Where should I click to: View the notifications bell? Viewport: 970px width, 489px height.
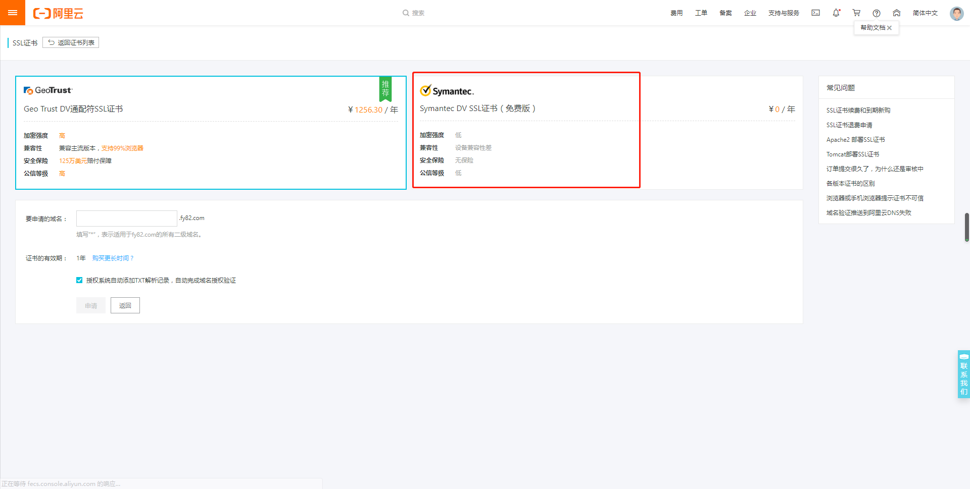836,13
